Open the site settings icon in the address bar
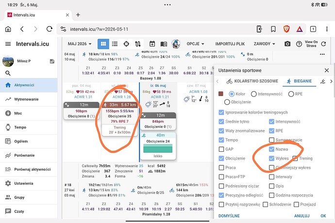Screen dimensions: 335x223 tap(63, 29)
